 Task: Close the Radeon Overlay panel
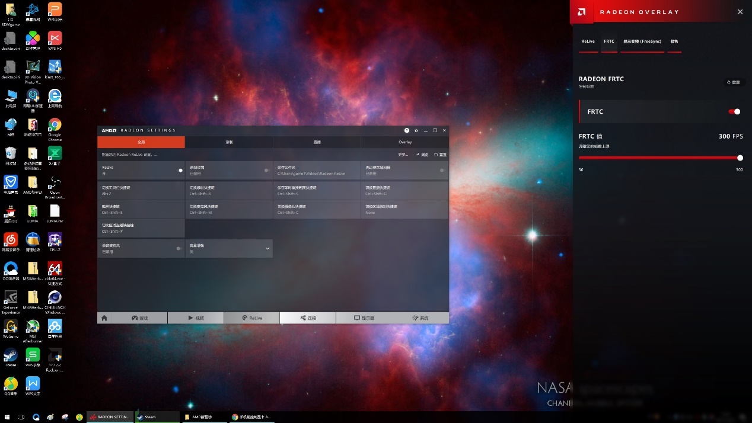(740, 12)
